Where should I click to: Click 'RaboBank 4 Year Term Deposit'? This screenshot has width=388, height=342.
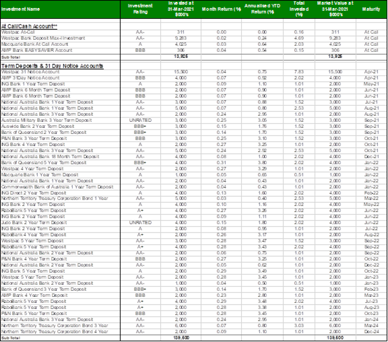click(34, 235)
